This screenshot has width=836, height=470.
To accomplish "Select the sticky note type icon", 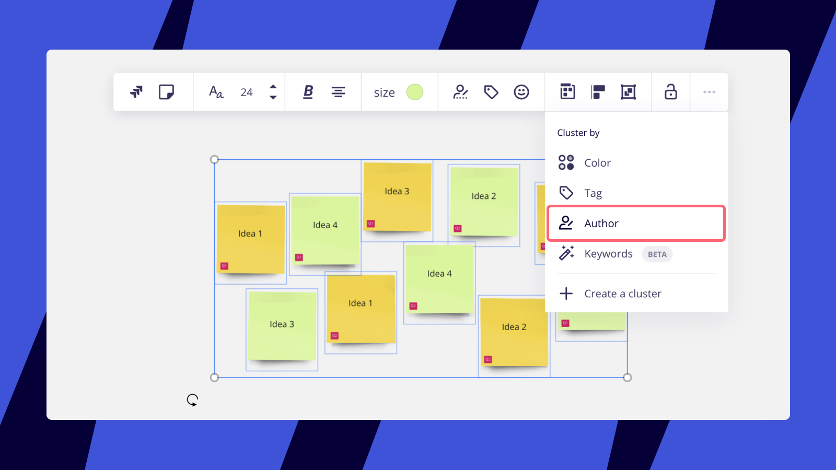I will pos(166,92).
